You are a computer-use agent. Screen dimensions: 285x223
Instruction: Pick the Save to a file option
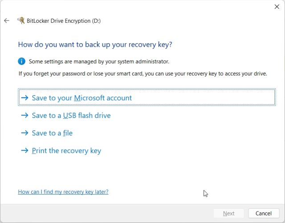[52, 133]
